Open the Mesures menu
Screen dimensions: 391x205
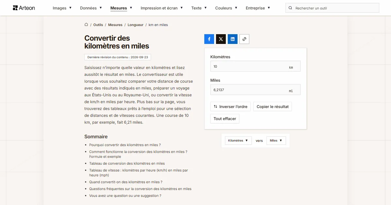121,8
